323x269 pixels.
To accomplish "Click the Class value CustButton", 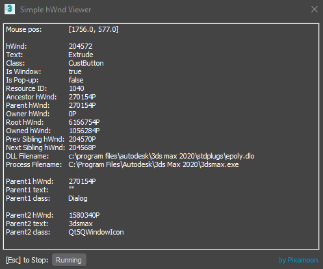I will point(86,63).
